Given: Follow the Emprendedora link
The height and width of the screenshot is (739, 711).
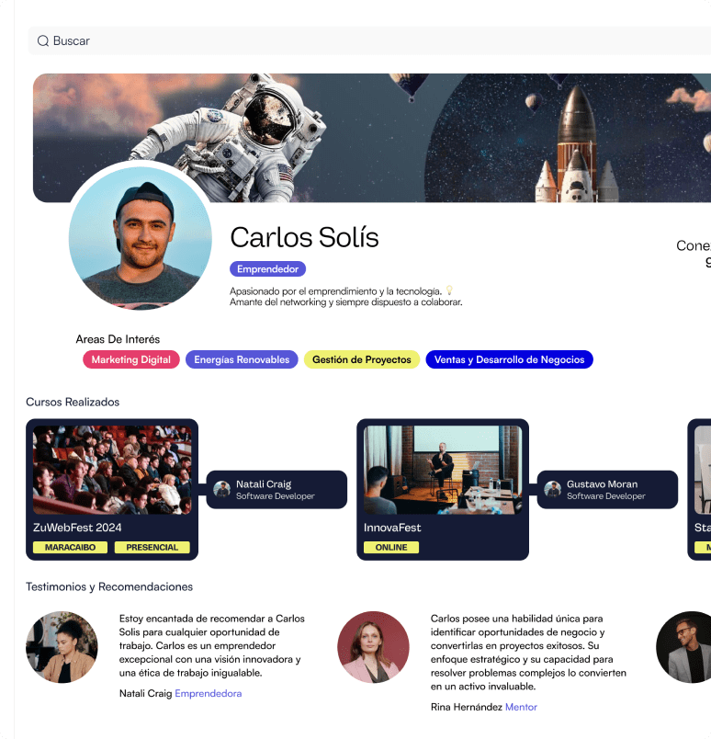Looking at the screenshot, I should point(209,693).
